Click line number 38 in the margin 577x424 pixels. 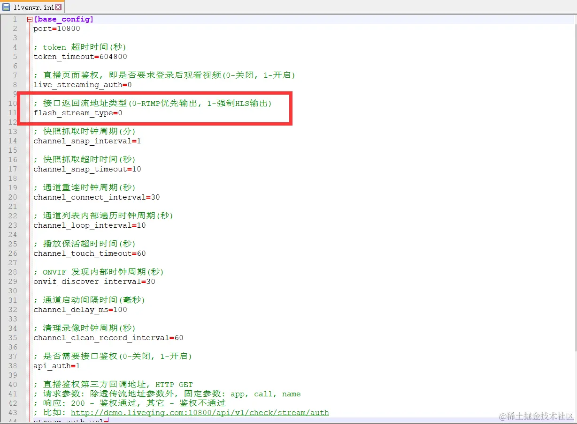coord(13,366)
